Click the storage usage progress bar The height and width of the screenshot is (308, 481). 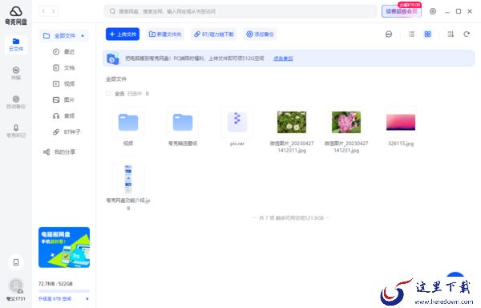point(64,290)
